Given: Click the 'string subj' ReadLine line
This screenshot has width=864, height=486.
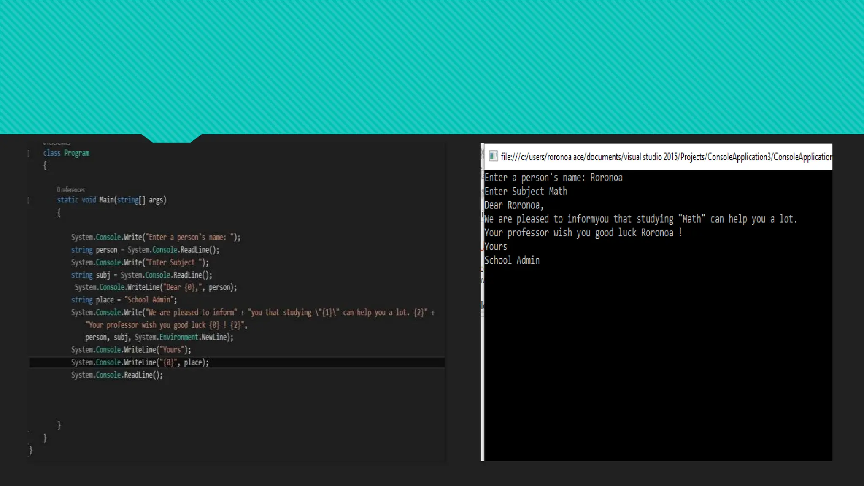Looking at the screenshot, I should click(x=142, y=275).
